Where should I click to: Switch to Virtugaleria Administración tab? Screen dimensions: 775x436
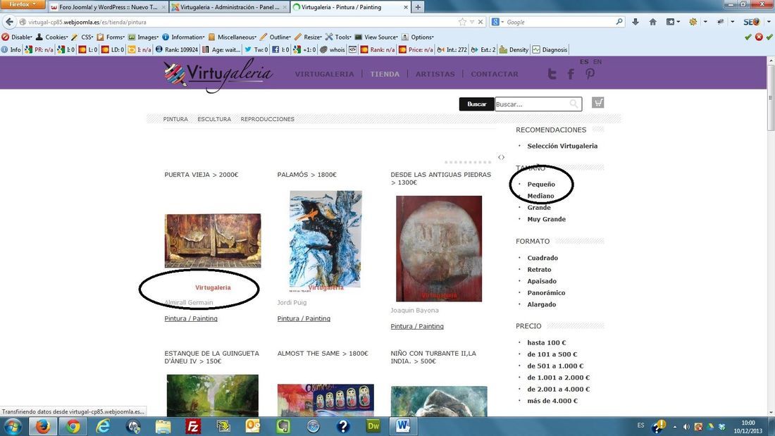(230, 7)
